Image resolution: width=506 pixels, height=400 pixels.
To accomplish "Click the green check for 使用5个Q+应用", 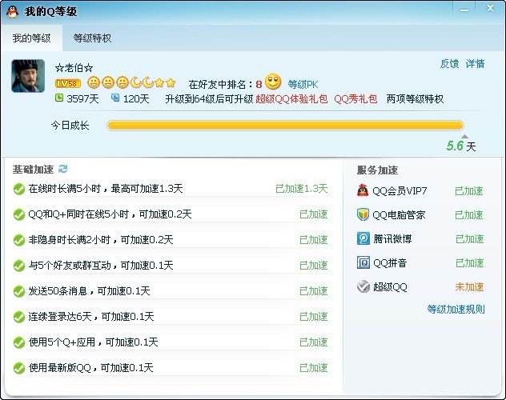I will 19,342.
